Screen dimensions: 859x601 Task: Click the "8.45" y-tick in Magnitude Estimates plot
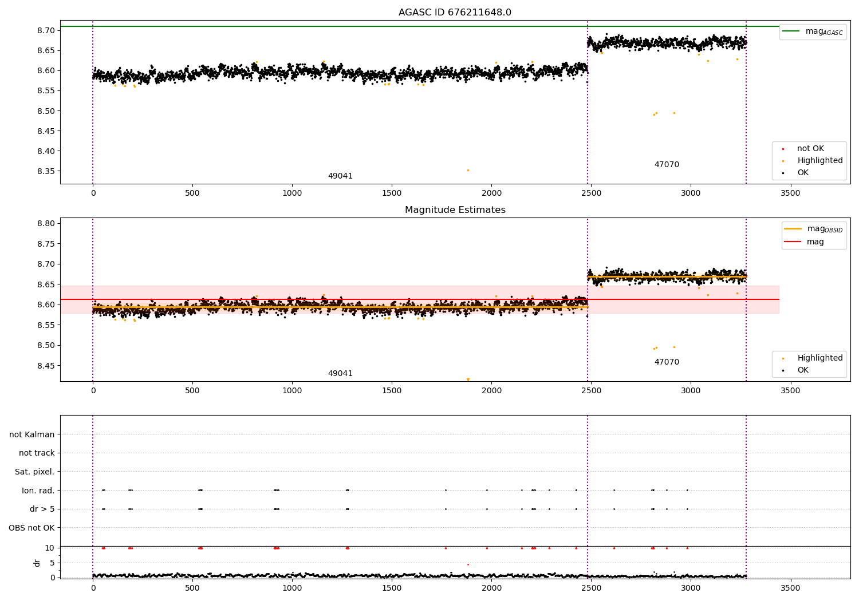pyautogui.click(x=46, y=366)
